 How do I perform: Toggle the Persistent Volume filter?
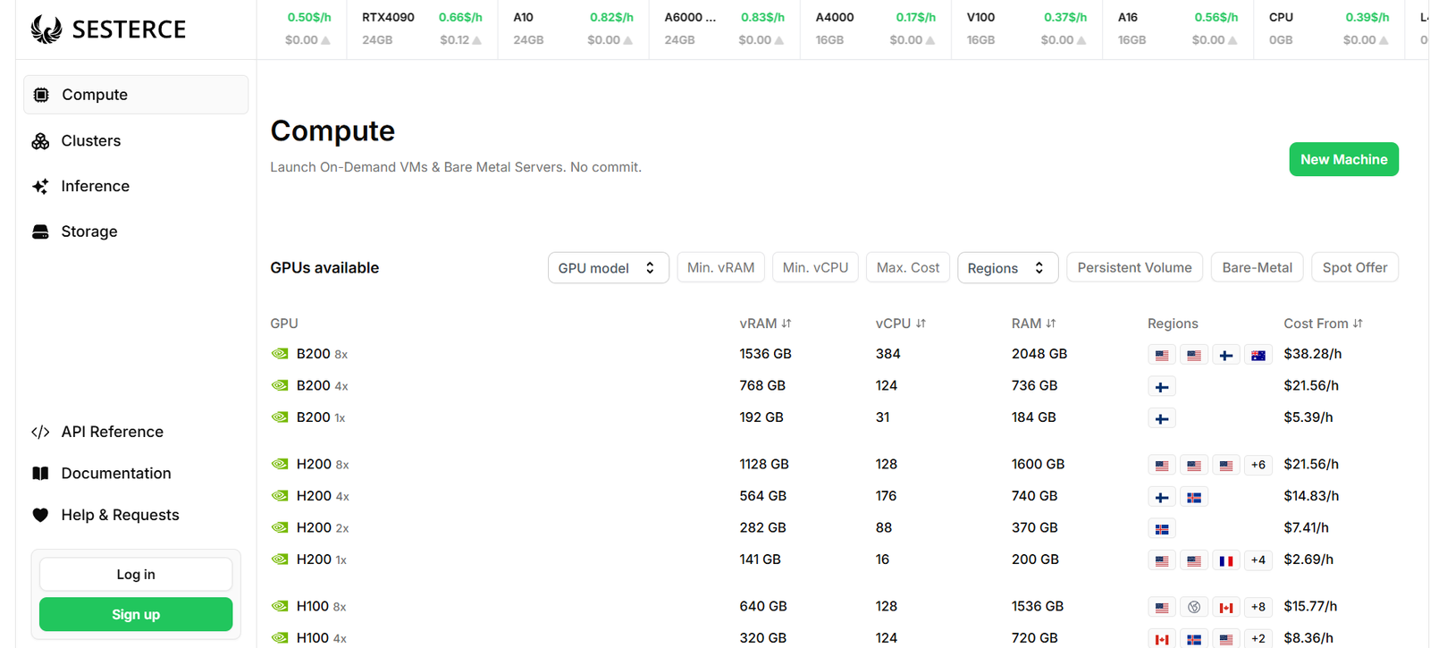coord(1134,268)
